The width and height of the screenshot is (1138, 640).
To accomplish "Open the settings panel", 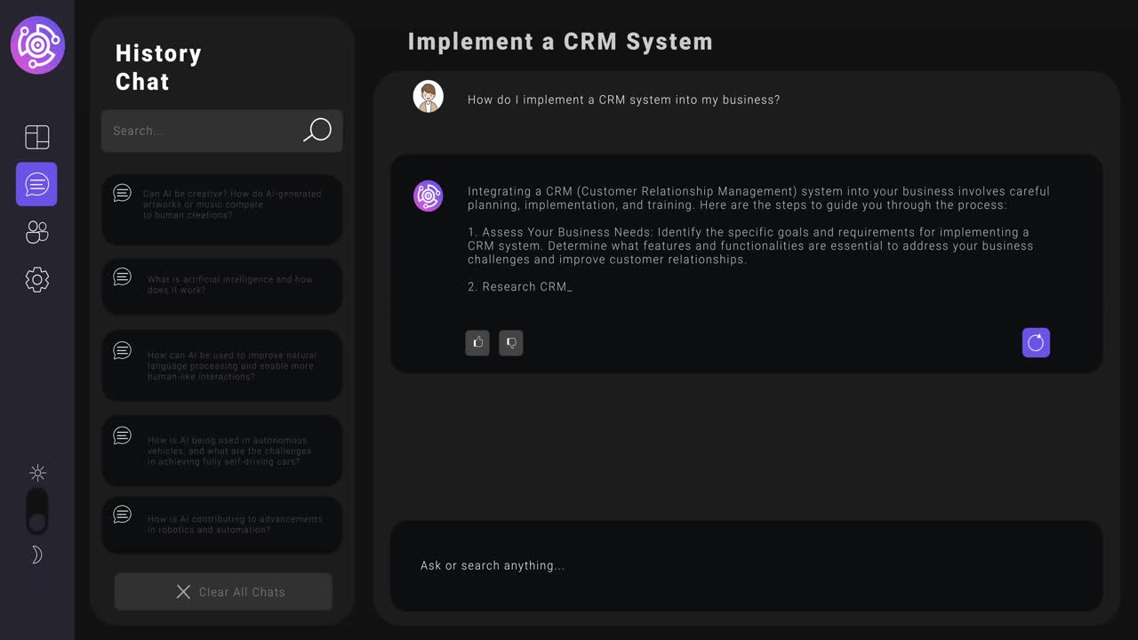I will [x=36, y=279].
